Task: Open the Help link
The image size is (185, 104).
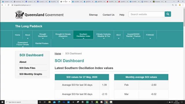Action: click(122, 15)
